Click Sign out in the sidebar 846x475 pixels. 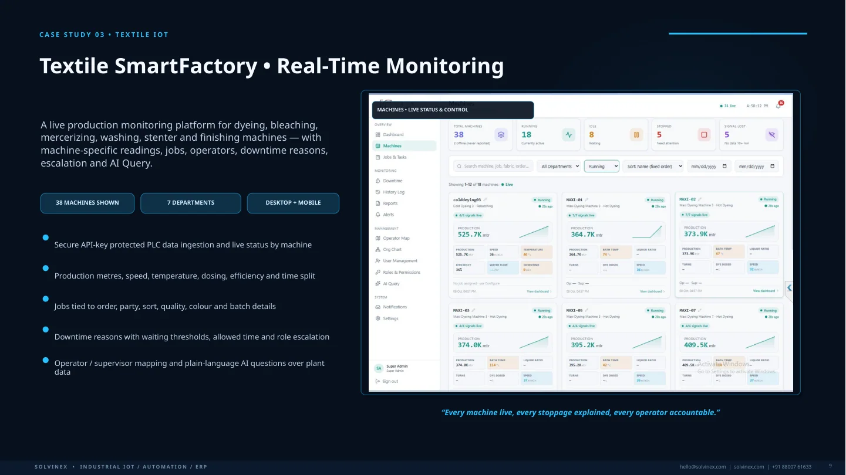point(387,381)
